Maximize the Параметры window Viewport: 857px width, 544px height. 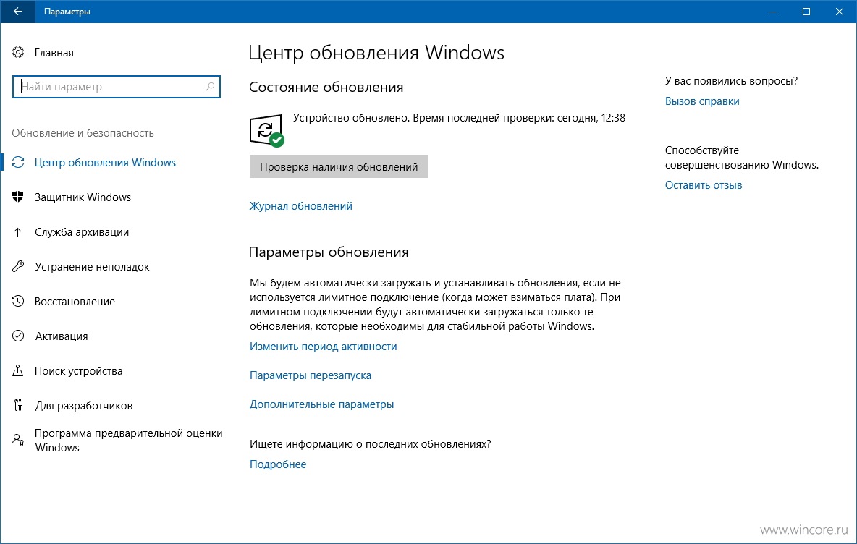[x=806, y=11]
